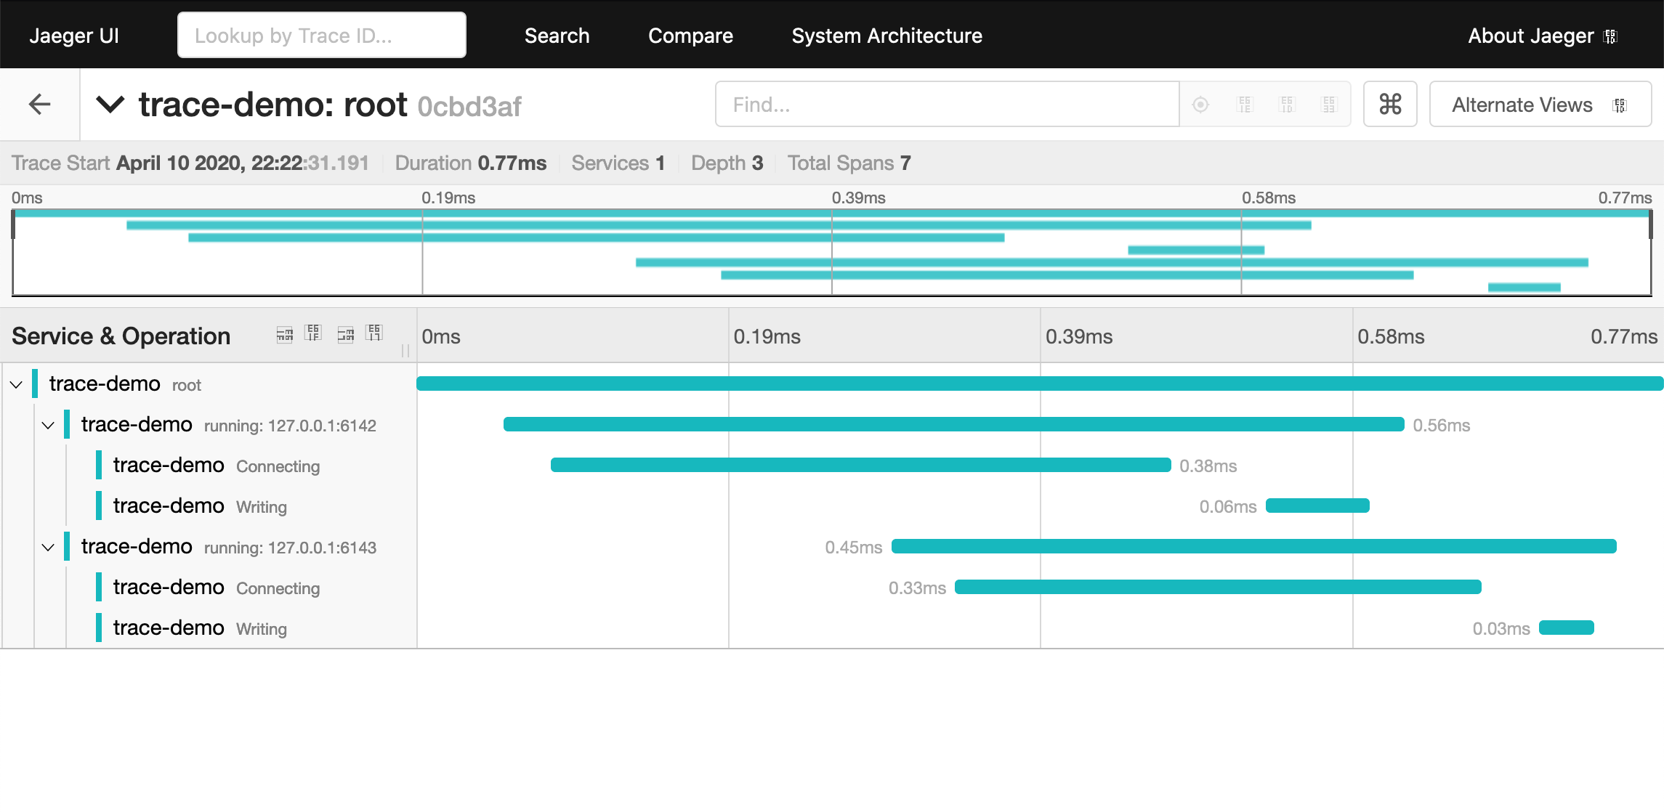Open System Architecture from the navigation bar

pos(886,36)
